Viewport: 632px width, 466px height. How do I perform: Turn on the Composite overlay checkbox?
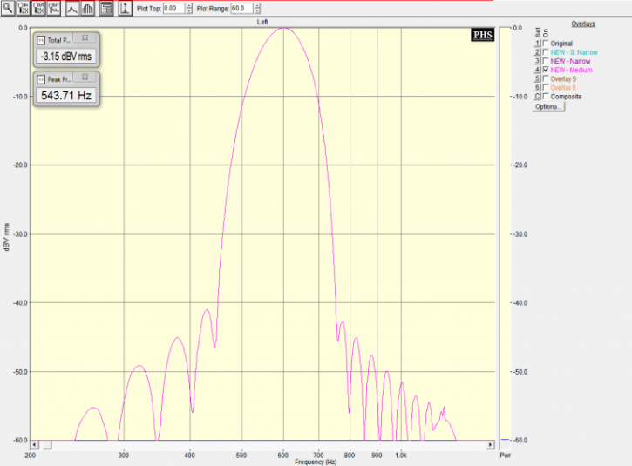[546, 97]
